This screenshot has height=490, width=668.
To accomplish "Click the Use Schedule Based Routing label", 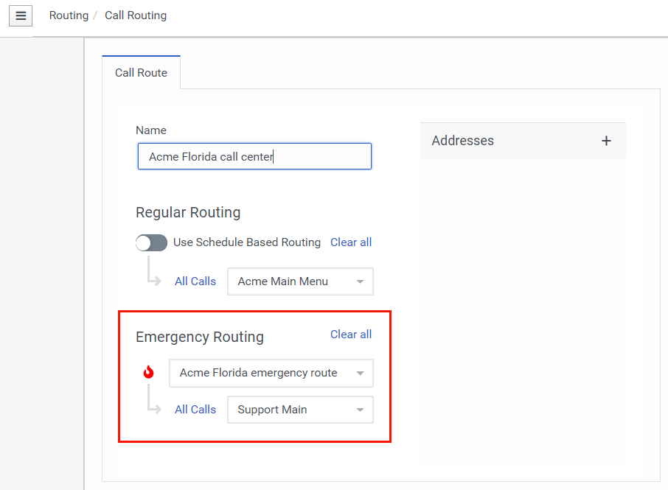I will (x=247, y=242).
